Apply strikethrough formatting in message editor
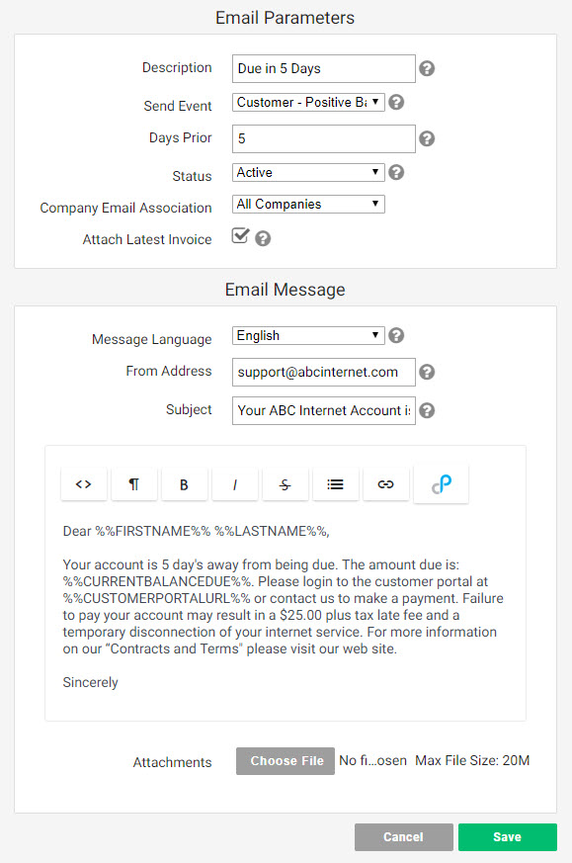Screen dimensions: 572x863 point(285,484)
